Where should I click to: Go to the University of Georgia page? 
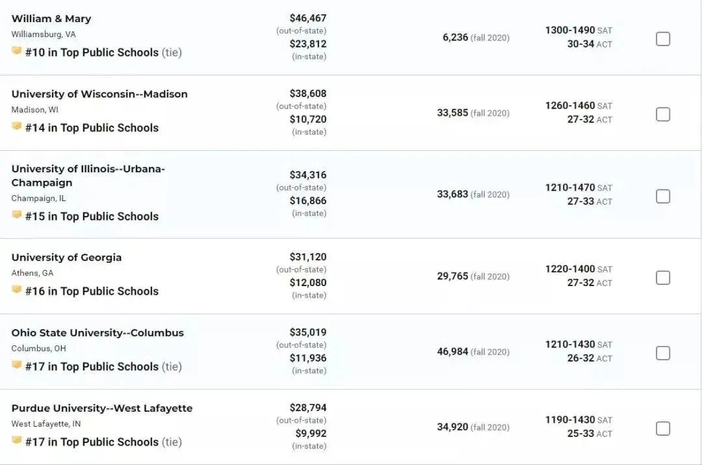(x=66, y=258)
